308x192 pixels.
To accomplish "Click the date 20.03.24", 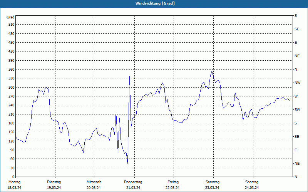I will [94, 188].
